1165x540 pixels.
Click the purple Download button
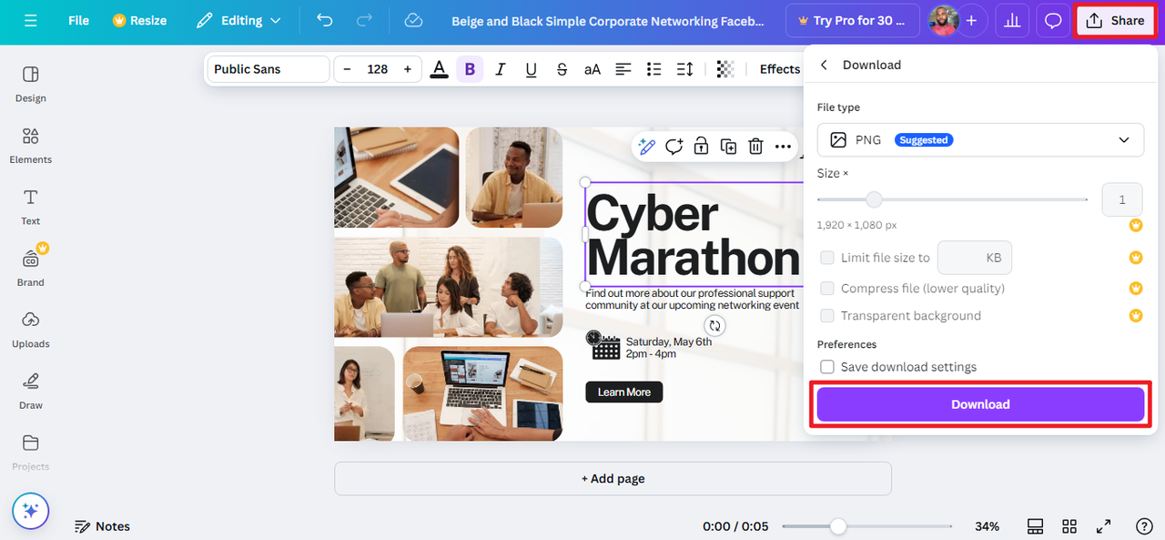[x=980, y=404]
